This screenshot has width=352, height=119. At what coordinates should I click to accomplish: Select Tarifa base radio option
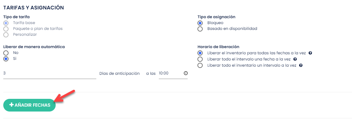point(6,23)
